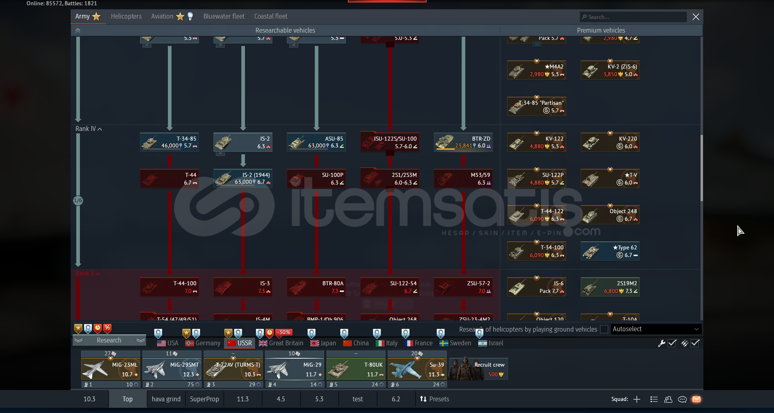Viewport: 774px width, 413px height.
Task: Select the Germany nation tab
Action: coord(203,343)
